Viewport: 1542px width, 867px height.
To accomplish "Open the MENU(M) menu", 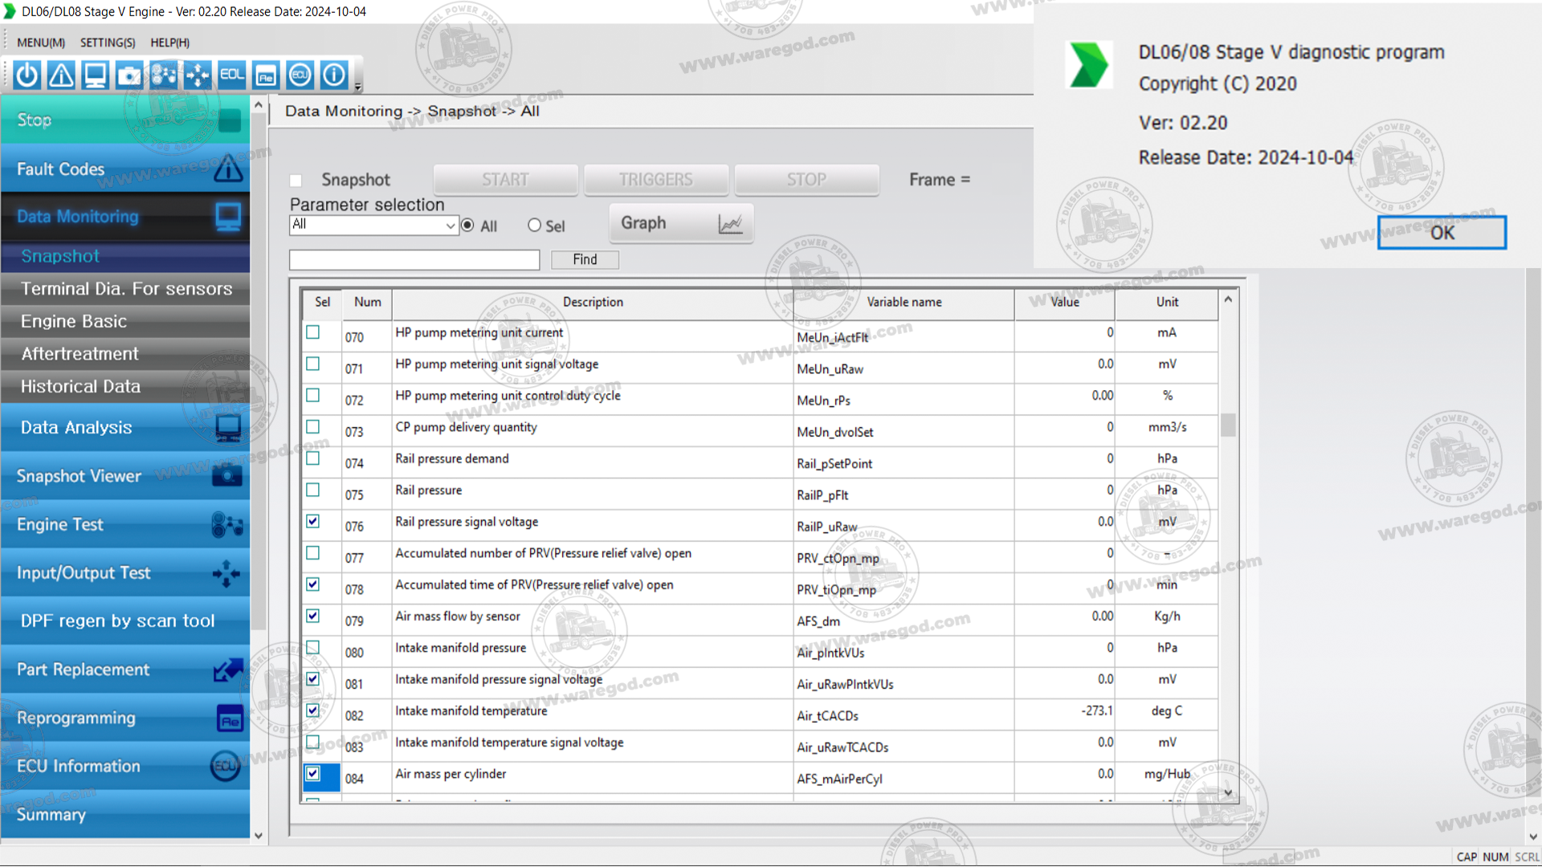I will 41,43.
